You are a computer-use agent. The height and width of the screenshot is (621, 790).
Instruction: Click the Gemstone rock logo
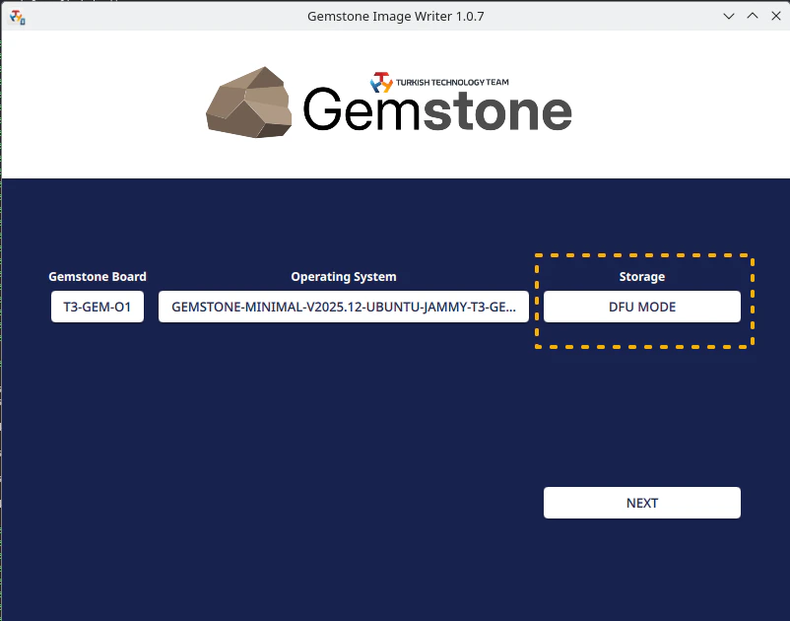click(x=249, y=103)
